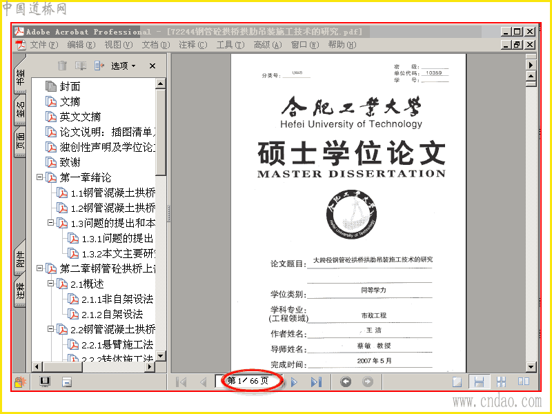The width and height of the screenshot is (552, 414).
Task: Open the 选项 dropdown in bookmarks panel
Action: tap(124, 66)
